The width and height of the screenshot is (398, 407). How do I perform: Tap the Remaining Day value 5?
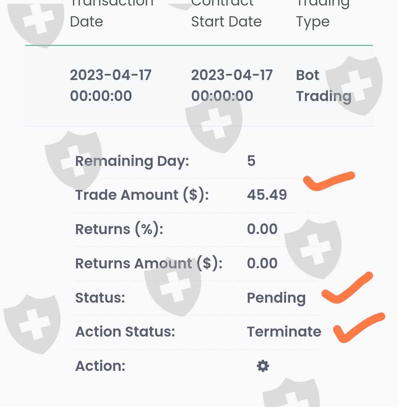251,161
